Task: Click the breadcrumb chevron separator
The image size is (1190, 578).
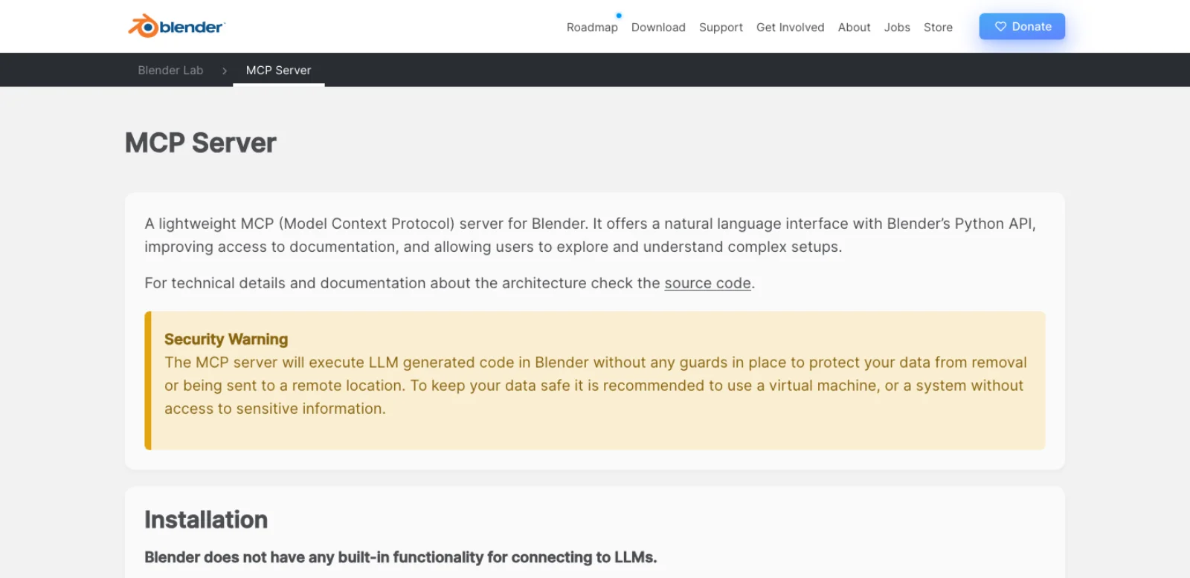Action: point(225,71)
